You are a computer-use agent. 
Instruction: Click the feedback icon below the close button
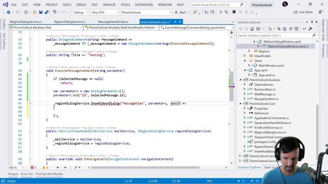[321, 12]
